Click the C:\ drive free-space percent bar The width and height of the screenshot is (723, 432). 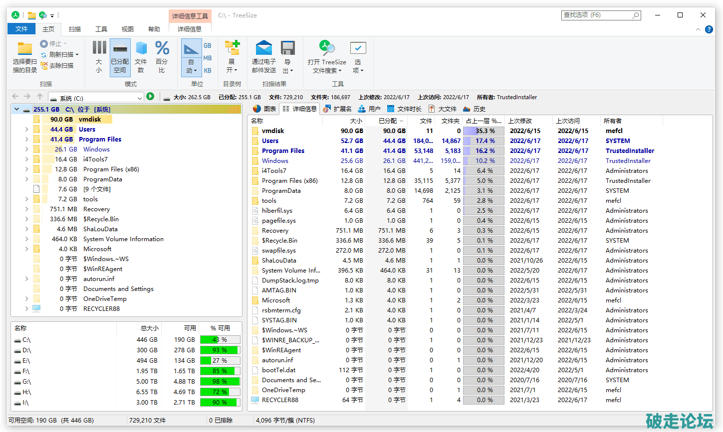[x=220, y=340]
